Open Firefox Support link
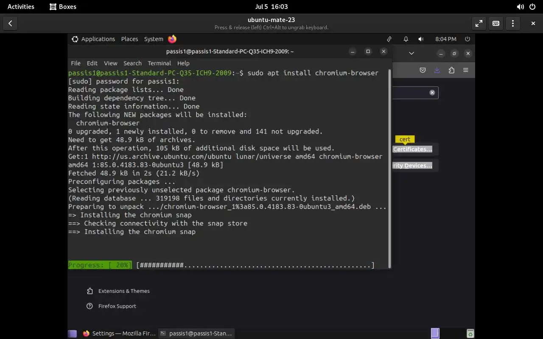 pos(111,306)
